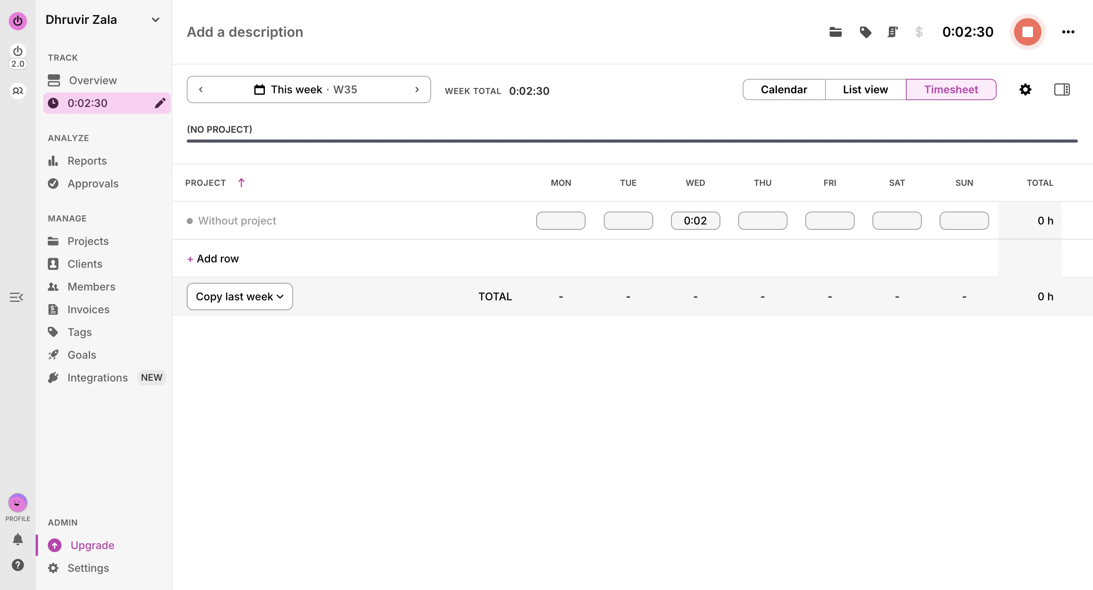Switch to List view
Screen dimensions: 1093x590
[865, 89]
